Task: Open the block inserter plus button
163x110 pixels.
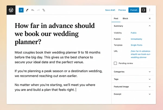Action: (x=21, y=10)
